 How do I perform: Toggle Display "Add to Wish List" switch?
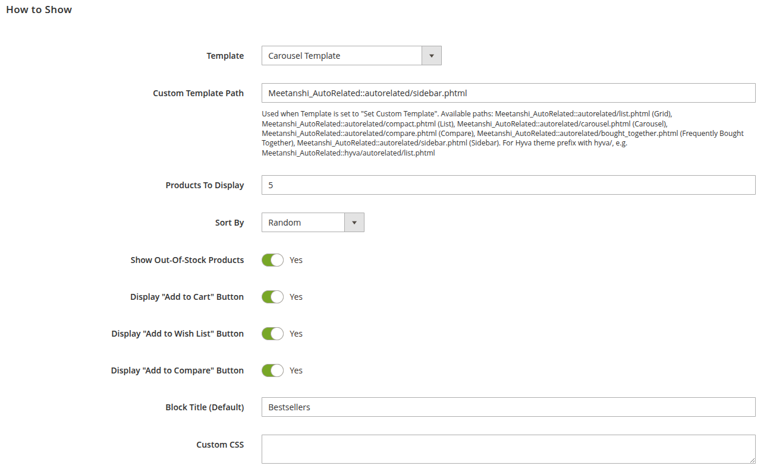273,334
